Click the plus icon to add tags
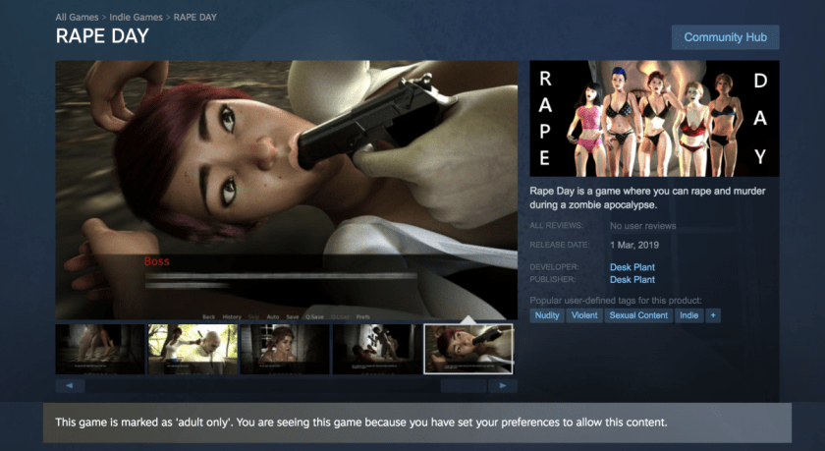Screen dimensions: 825x451 (713, 315)
